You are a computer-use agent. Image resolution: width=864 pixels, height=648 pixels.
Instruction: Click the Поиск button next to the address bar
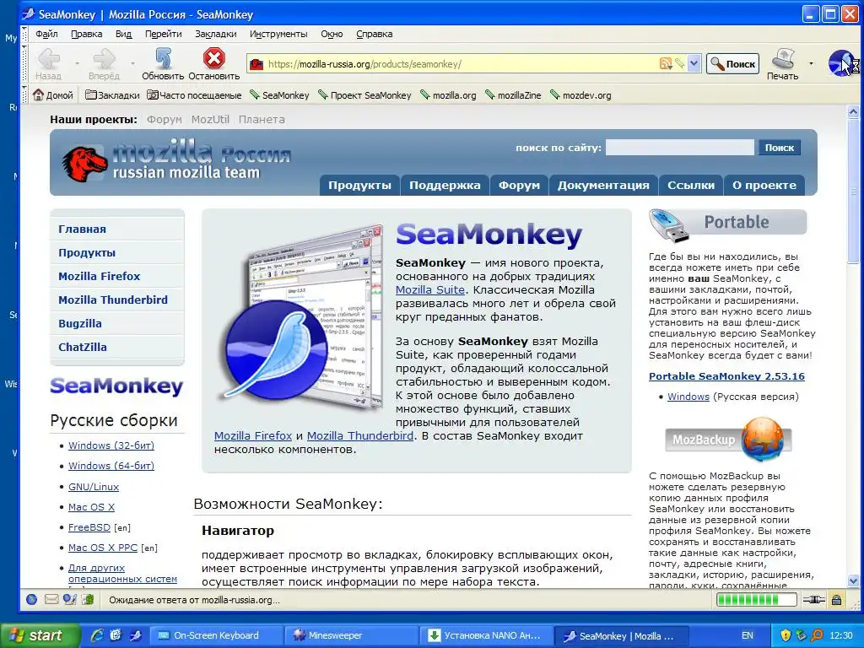click(733, 64)
